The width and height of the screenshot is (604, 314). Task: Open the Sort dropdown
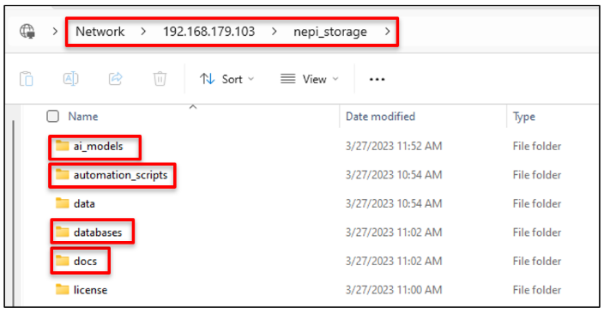coord(226,80)
